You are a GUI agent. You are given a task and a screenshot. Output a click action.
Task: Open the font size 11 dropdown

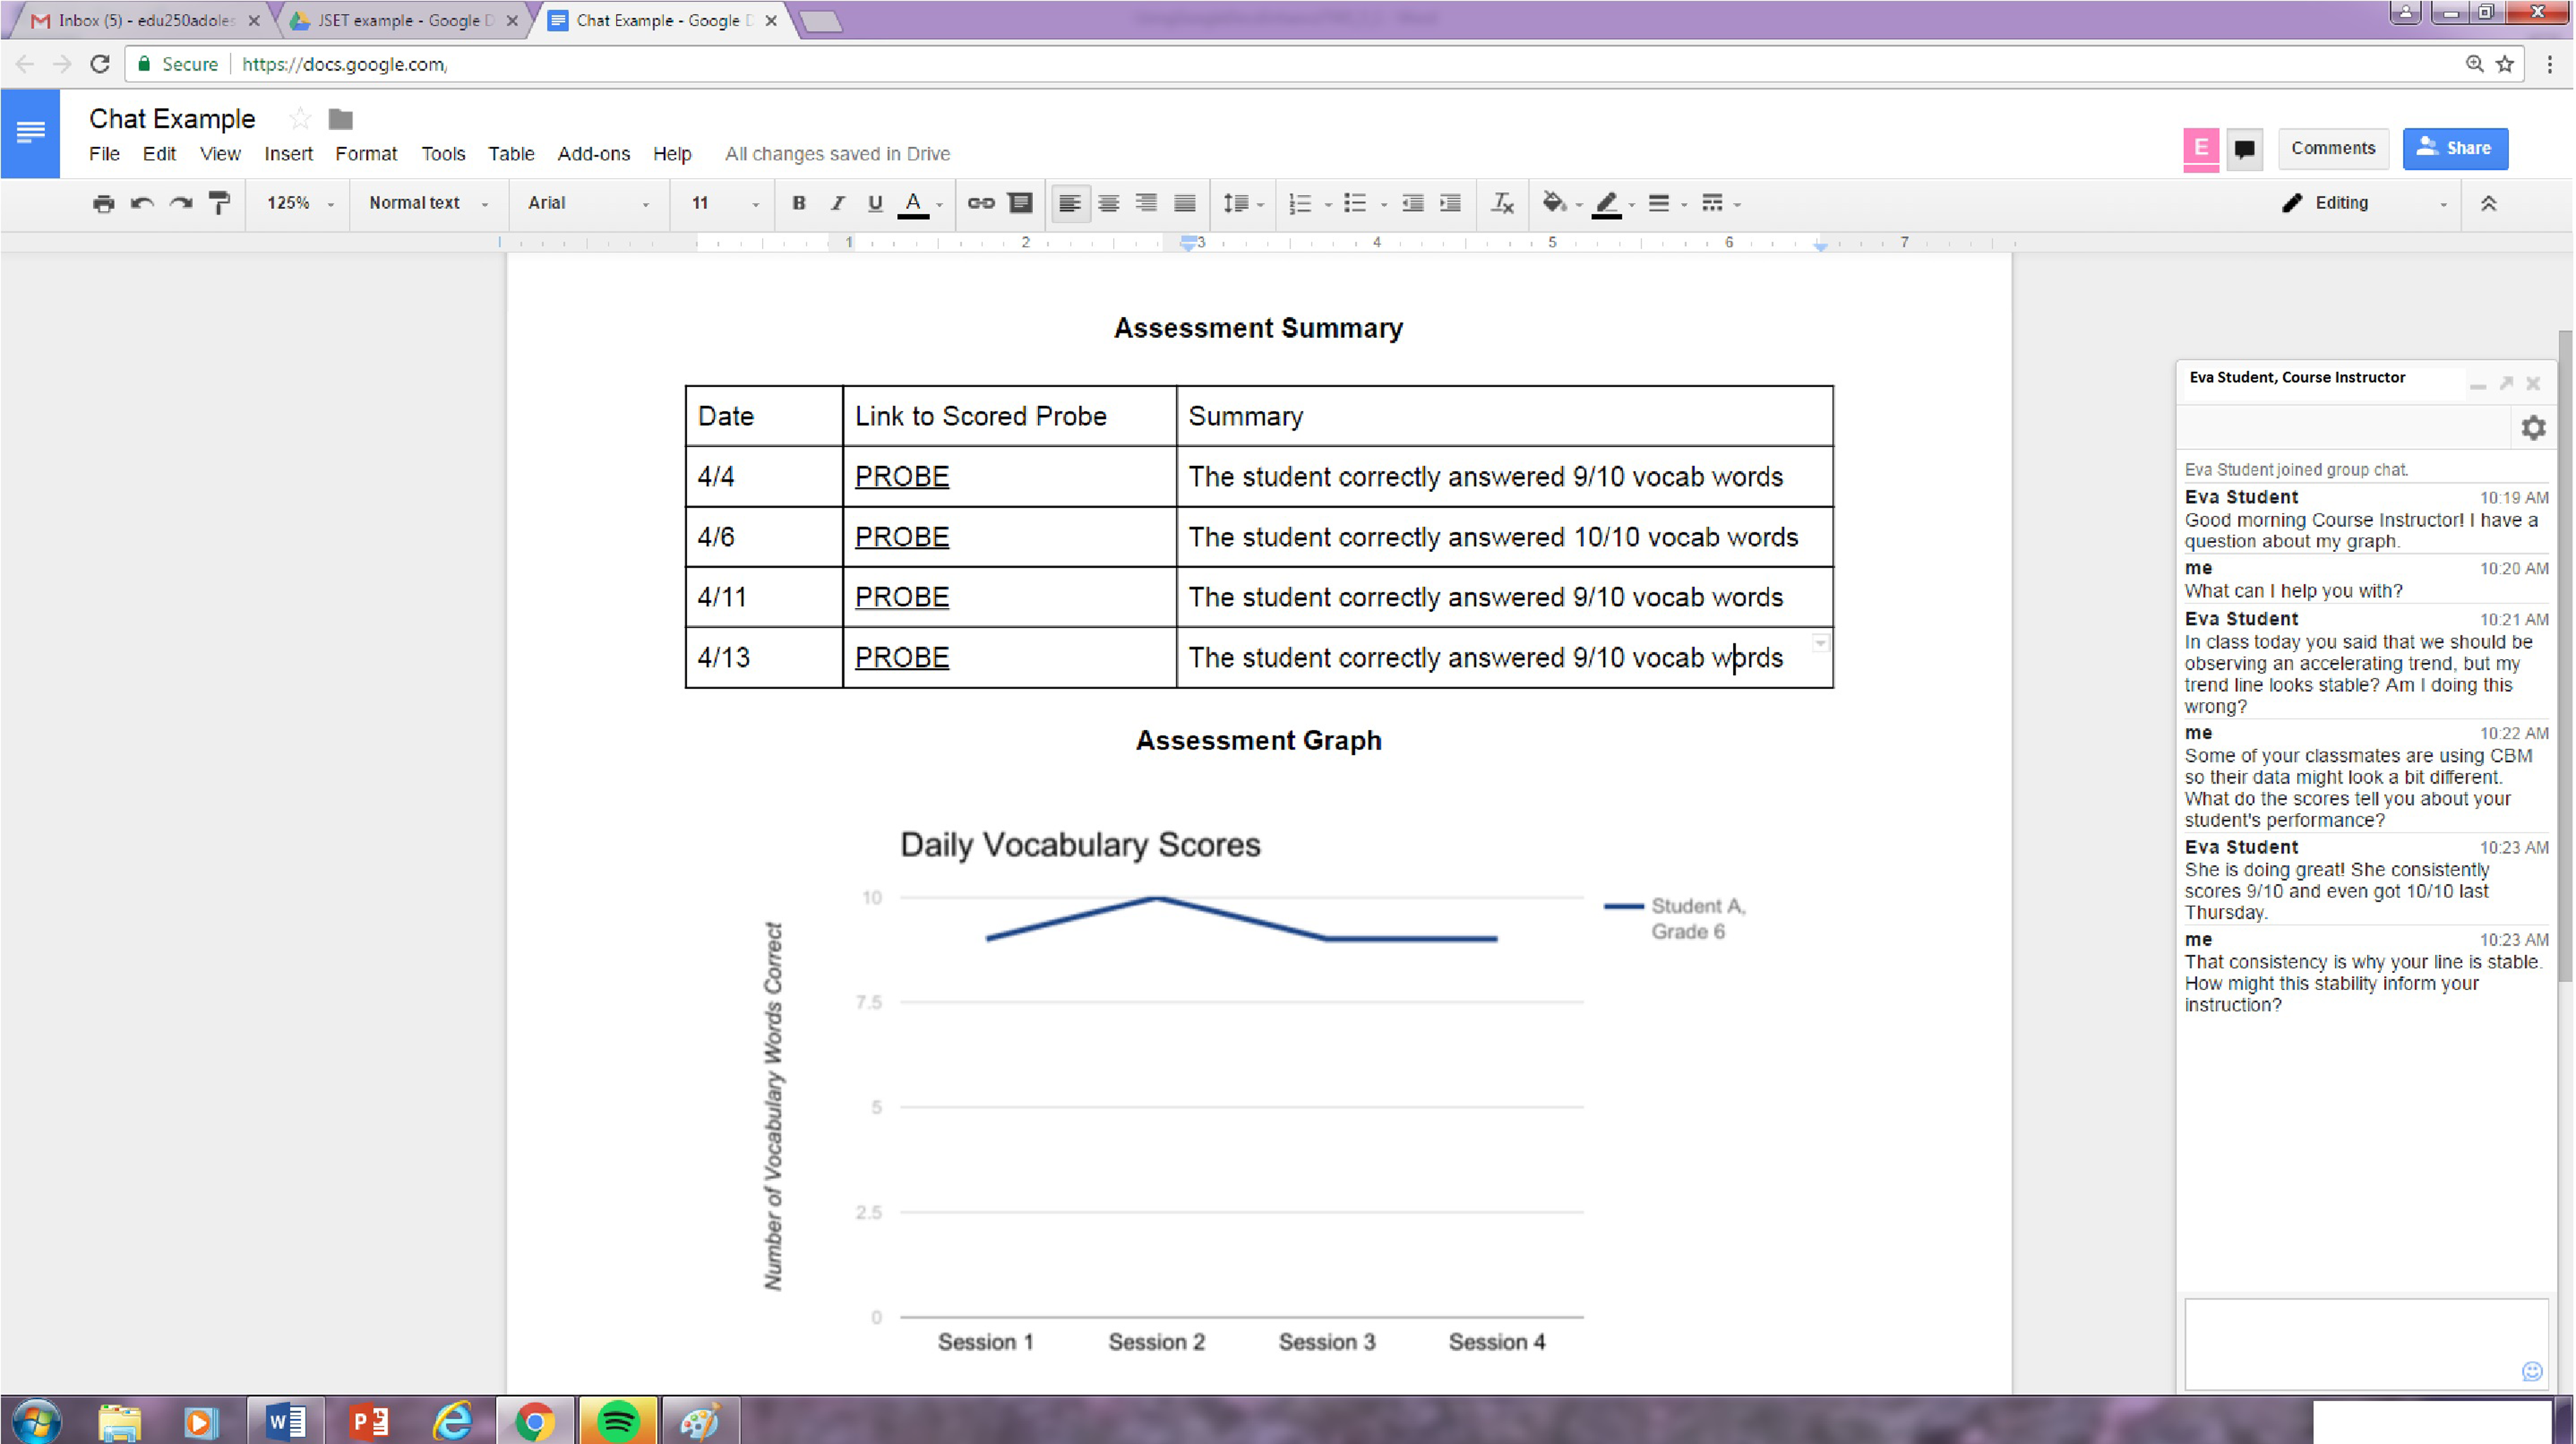pos(724,203)
